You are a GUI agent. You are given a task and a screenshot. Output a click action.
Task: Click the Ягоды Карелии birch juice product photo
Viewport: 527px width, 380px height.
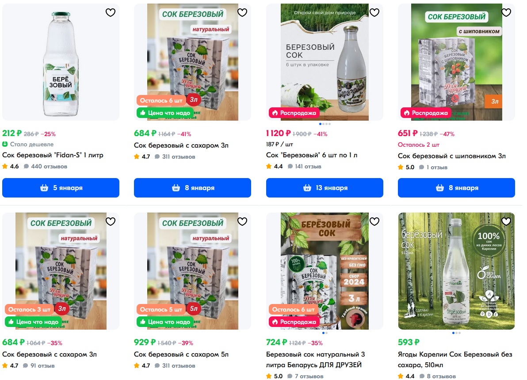click(456, 271)
